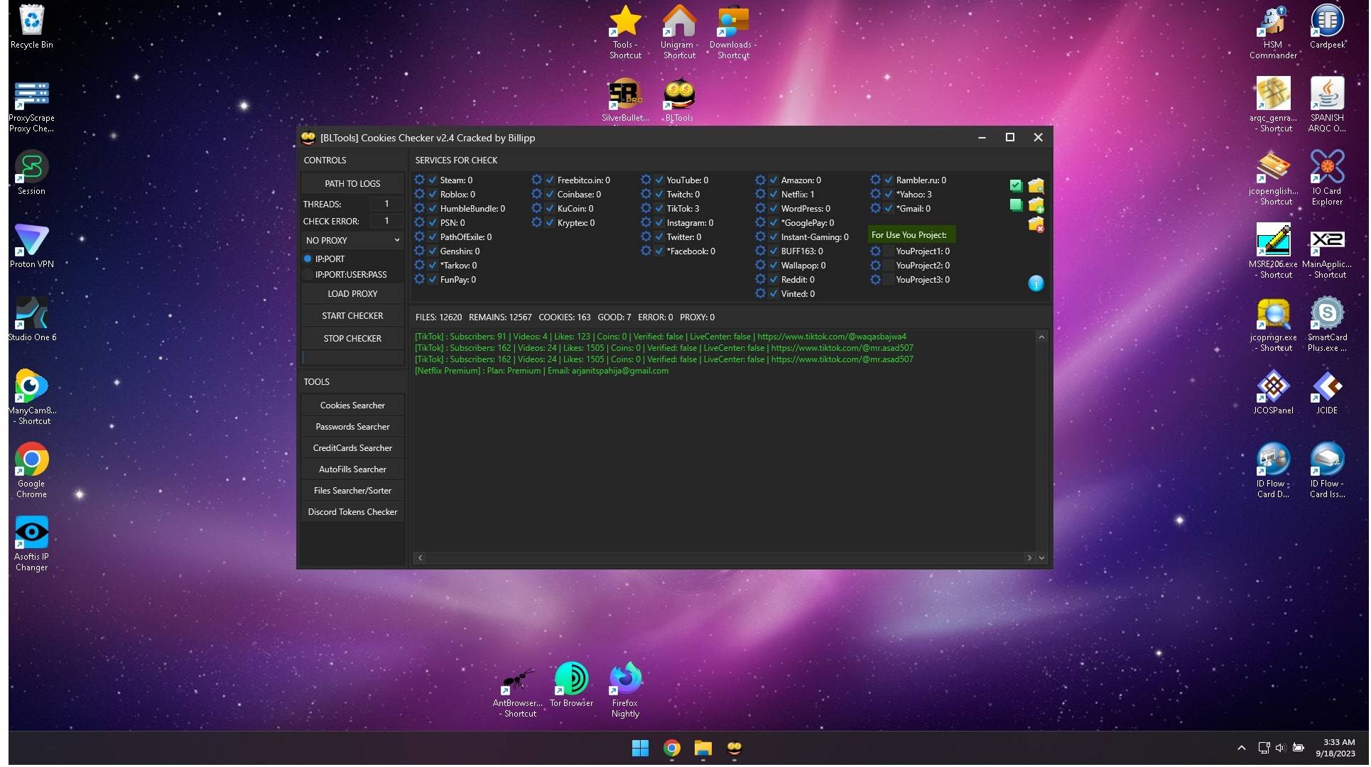
Task: Click the select-all green checkmark icon
Action: (1015, 185)
